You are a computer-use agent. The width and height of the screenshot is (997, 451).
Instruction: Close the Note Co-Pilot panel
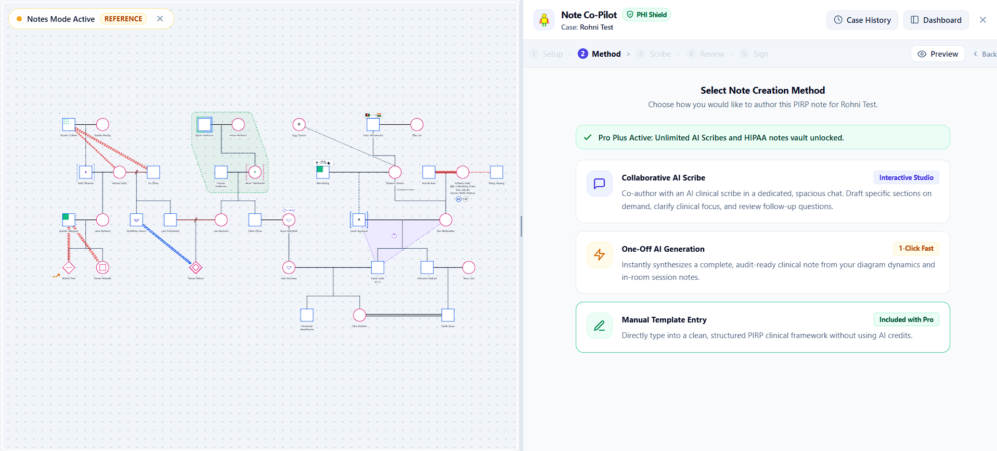(982, 20)
